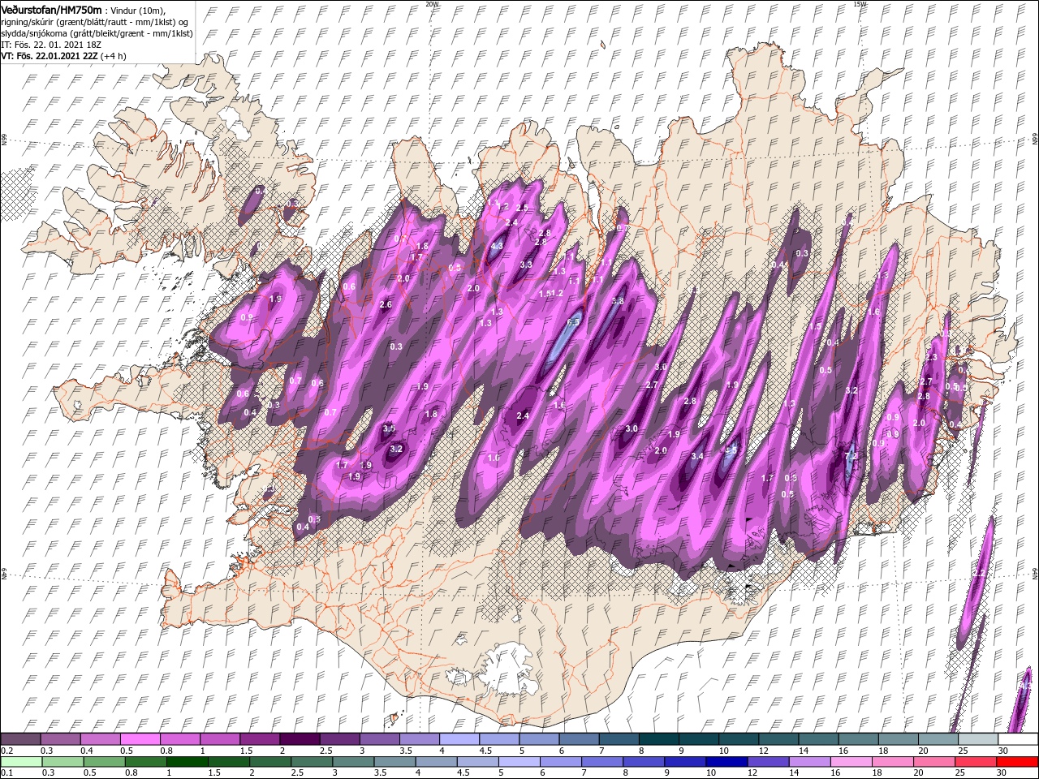Click the '0.1' label on the rain scale
The width and height of the screenshot is (1039, 779).
(6, 773)
